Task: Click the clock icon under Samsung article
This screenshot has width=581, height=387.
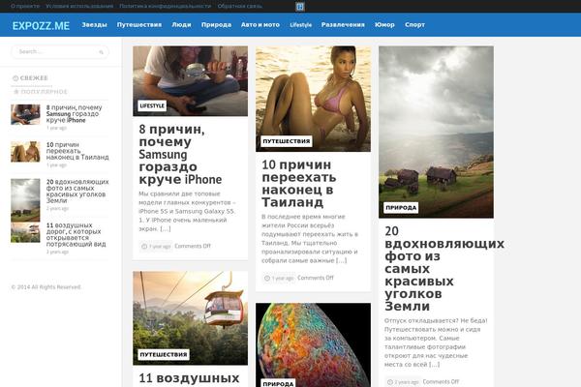Action: tap(144, 247)
